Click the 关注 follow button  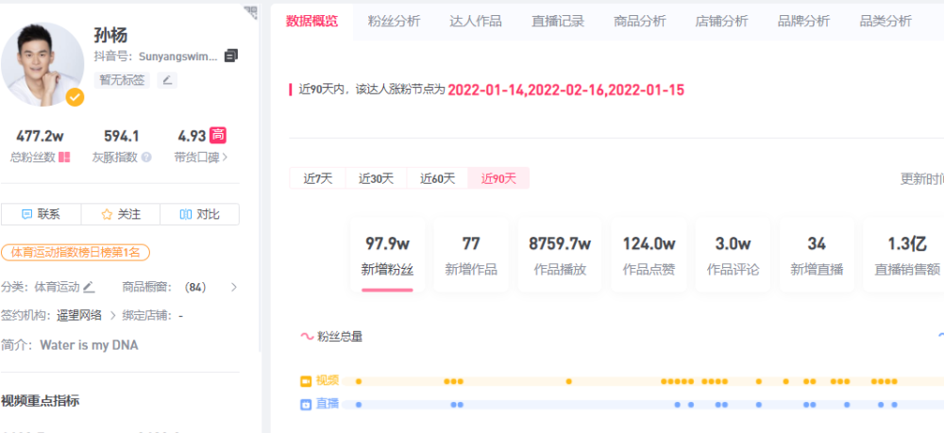coord(121,214)
